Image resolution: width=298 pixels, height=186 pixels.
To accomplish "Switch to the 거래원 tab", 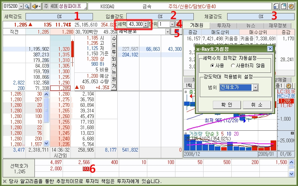I will [196, 25].
